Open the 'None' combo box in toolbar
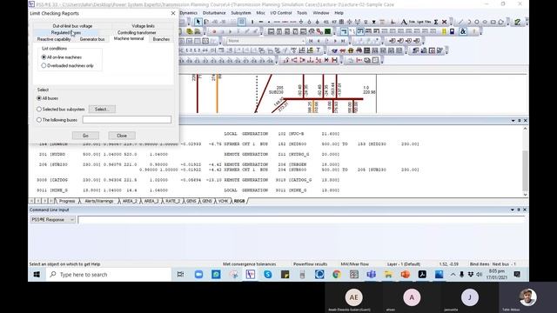The width and height of the screenshot is (557, 313). tap(265, 41)
